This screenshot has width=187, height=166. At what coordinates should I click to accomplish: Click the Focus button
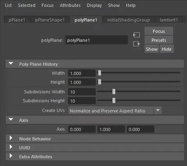(159, 31)
